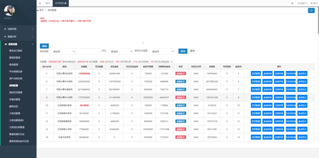This screenshot has width=319, height=158.
Task: Open the 关闭操作 dropdown menu
Action: click(x=302, y=3)
